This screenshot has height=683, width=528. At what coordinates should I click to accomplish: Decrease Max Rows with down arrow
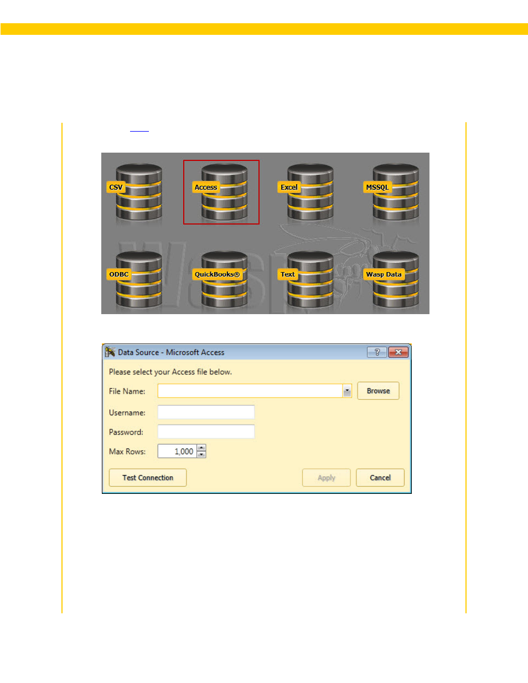(x=201, y=455)
